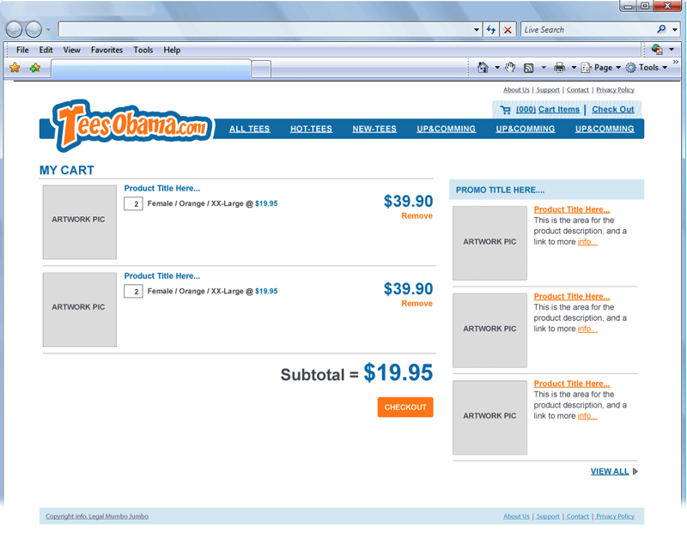Expand the address bar history dropdown
Screen dimensions: 687x544
pos(477,30)
